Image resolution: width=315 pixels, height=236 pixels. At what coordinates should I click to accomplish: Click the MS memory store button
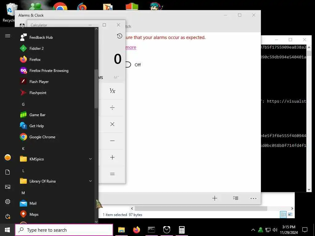coord(101,77)
